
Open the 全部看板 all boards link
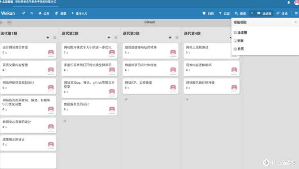click(x=7, y=2)
